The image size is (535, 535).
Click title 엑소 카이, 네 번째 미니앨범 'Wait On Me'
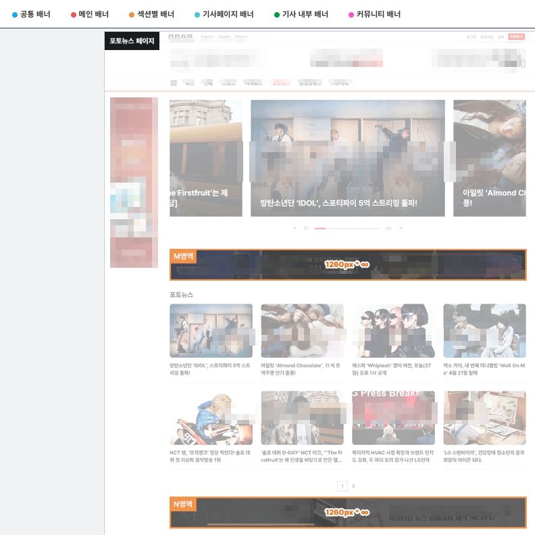[x=484, y=369]
